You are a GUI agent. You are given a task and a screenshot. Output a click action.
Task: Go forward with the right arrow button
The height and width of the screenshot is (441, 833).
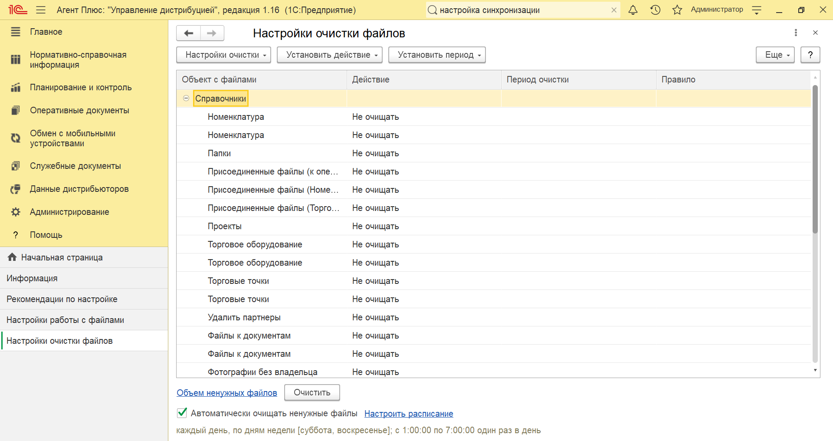point(212,33)
